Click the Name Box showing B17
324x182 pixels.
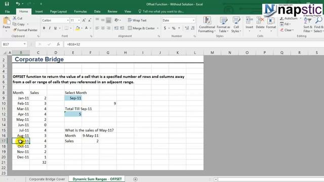pos(14,44)
